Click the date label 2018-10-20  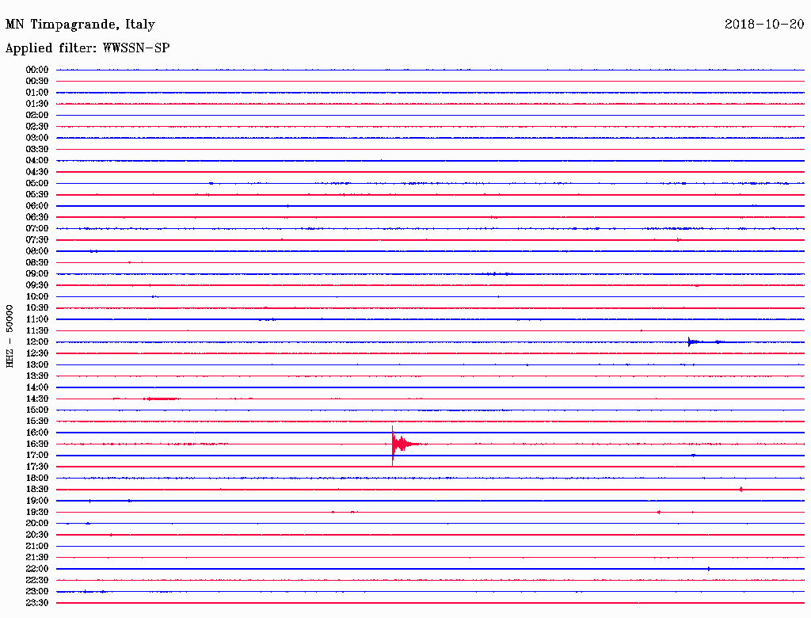[x=764, y=24]
